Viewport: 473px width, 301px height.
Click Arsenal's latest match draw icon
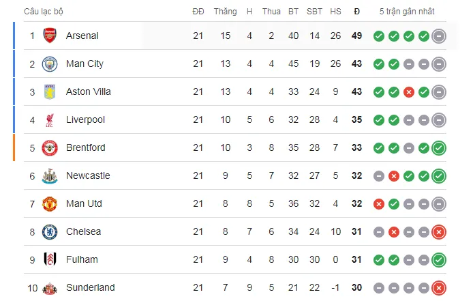(x=439, y=35)
